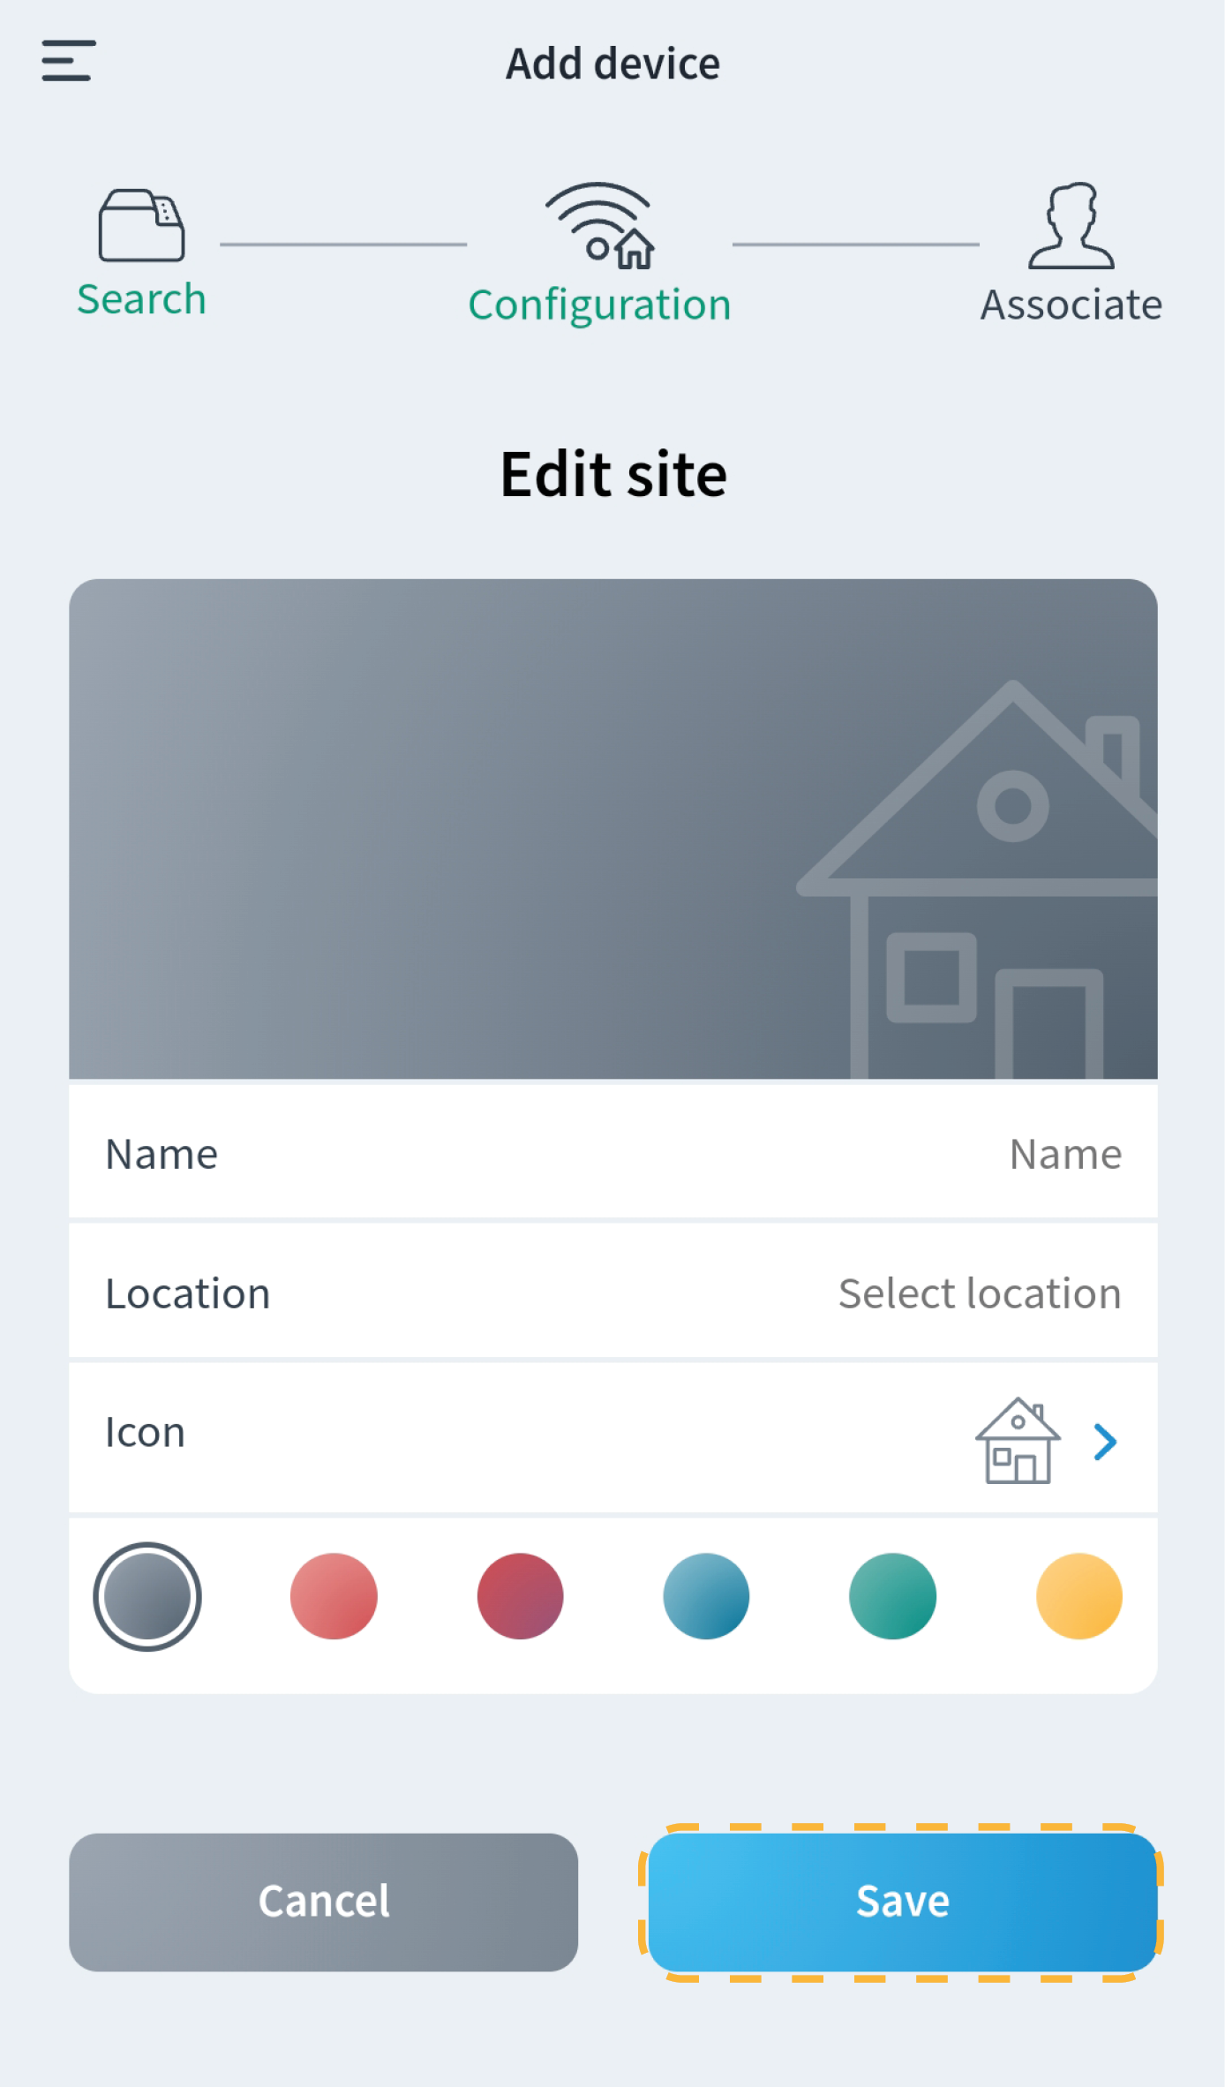Choose the green teal color swatch

point(892,1596)
